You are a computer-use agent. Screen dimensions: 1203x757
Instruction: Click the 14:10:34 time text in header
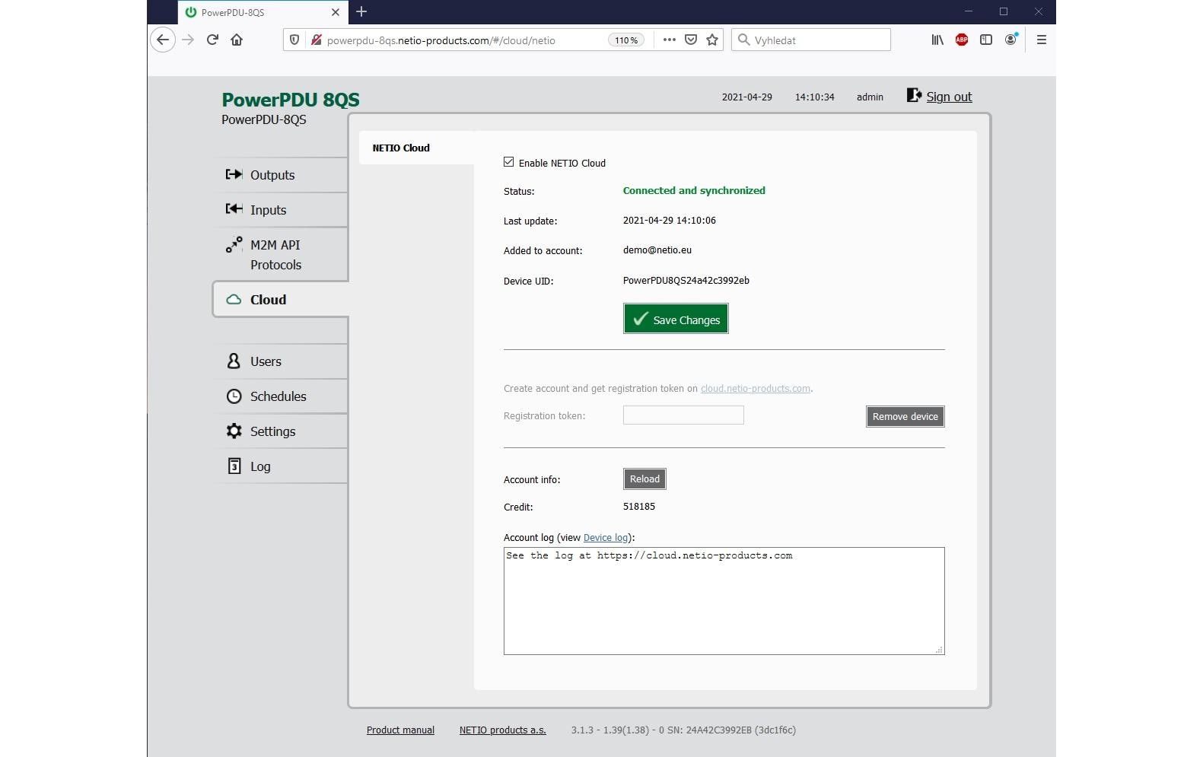pyautogui.click(x=814, y=97)
